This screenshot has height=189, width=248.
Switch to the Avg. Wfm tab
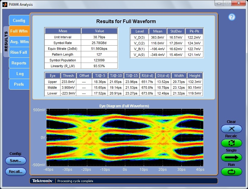click(19, 42)
